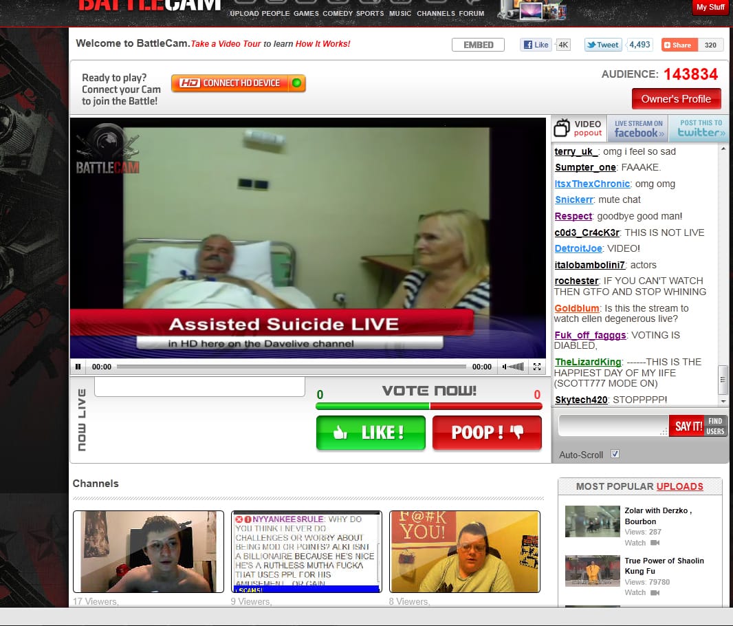This screenshot has width=733, height=626.
Task: Open rochester profile from chat
Action: [576, 281]
